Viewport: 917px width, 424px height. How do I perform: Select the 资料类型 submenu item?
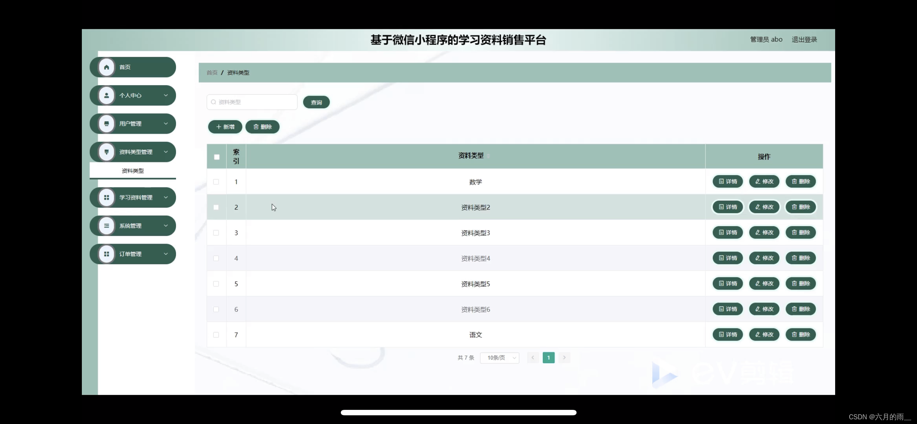[133, 171]
